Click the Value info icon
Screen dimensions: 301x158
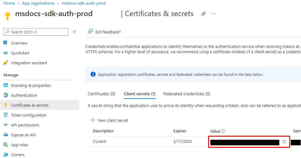223,131
